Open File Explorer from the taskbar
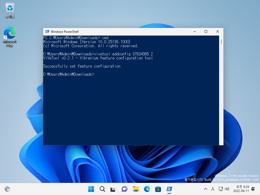The height and width of the screenshot is (195, 260). coord(135,189)
